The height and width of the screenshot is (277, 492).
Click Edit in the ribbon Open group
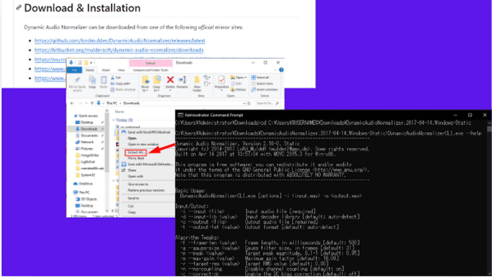[236, 83]
